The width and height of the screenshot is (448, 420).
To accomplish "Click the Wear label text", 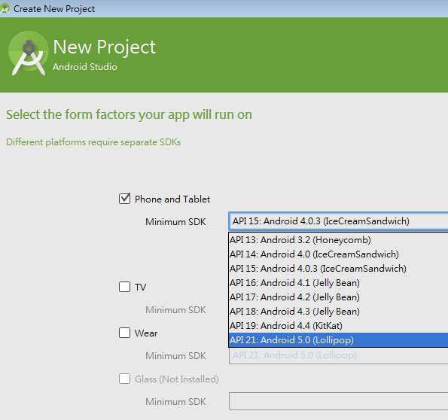I will (146, 333).
